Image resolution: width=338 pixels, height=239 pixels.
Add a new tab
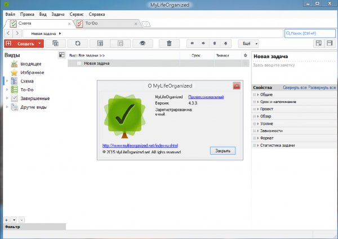pos(146,24)
